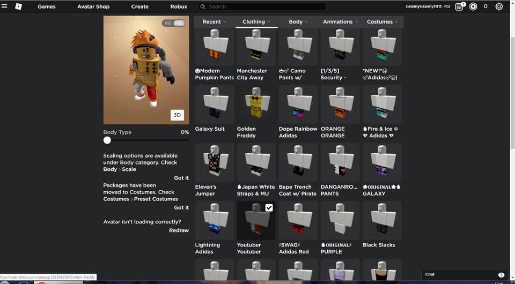Switch avatar rig to R6
Viewport: 515px width, 284px height.
pyautogui.click(x=168, y=23)
